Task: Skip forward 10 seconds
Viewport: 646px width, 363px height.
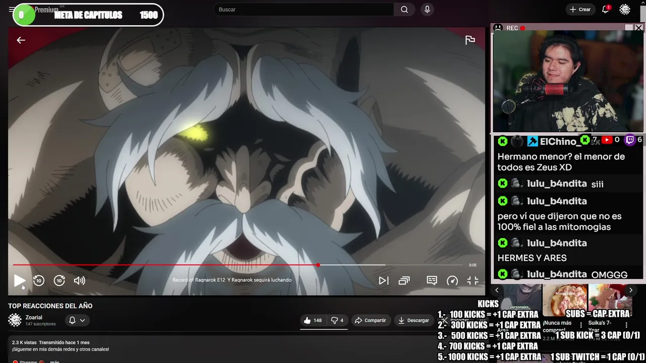Action: 60,281
